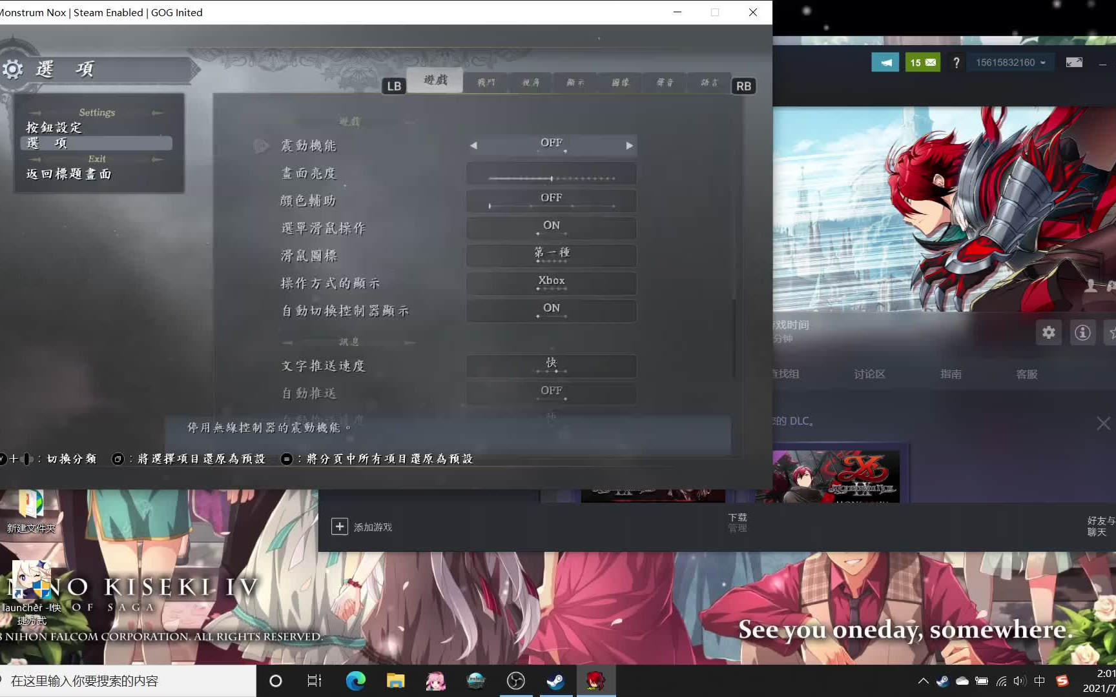Viewport: 1116px width, 697px height.
Task: Open 好友与聊天 in Steam
Action: [1100, 526]
